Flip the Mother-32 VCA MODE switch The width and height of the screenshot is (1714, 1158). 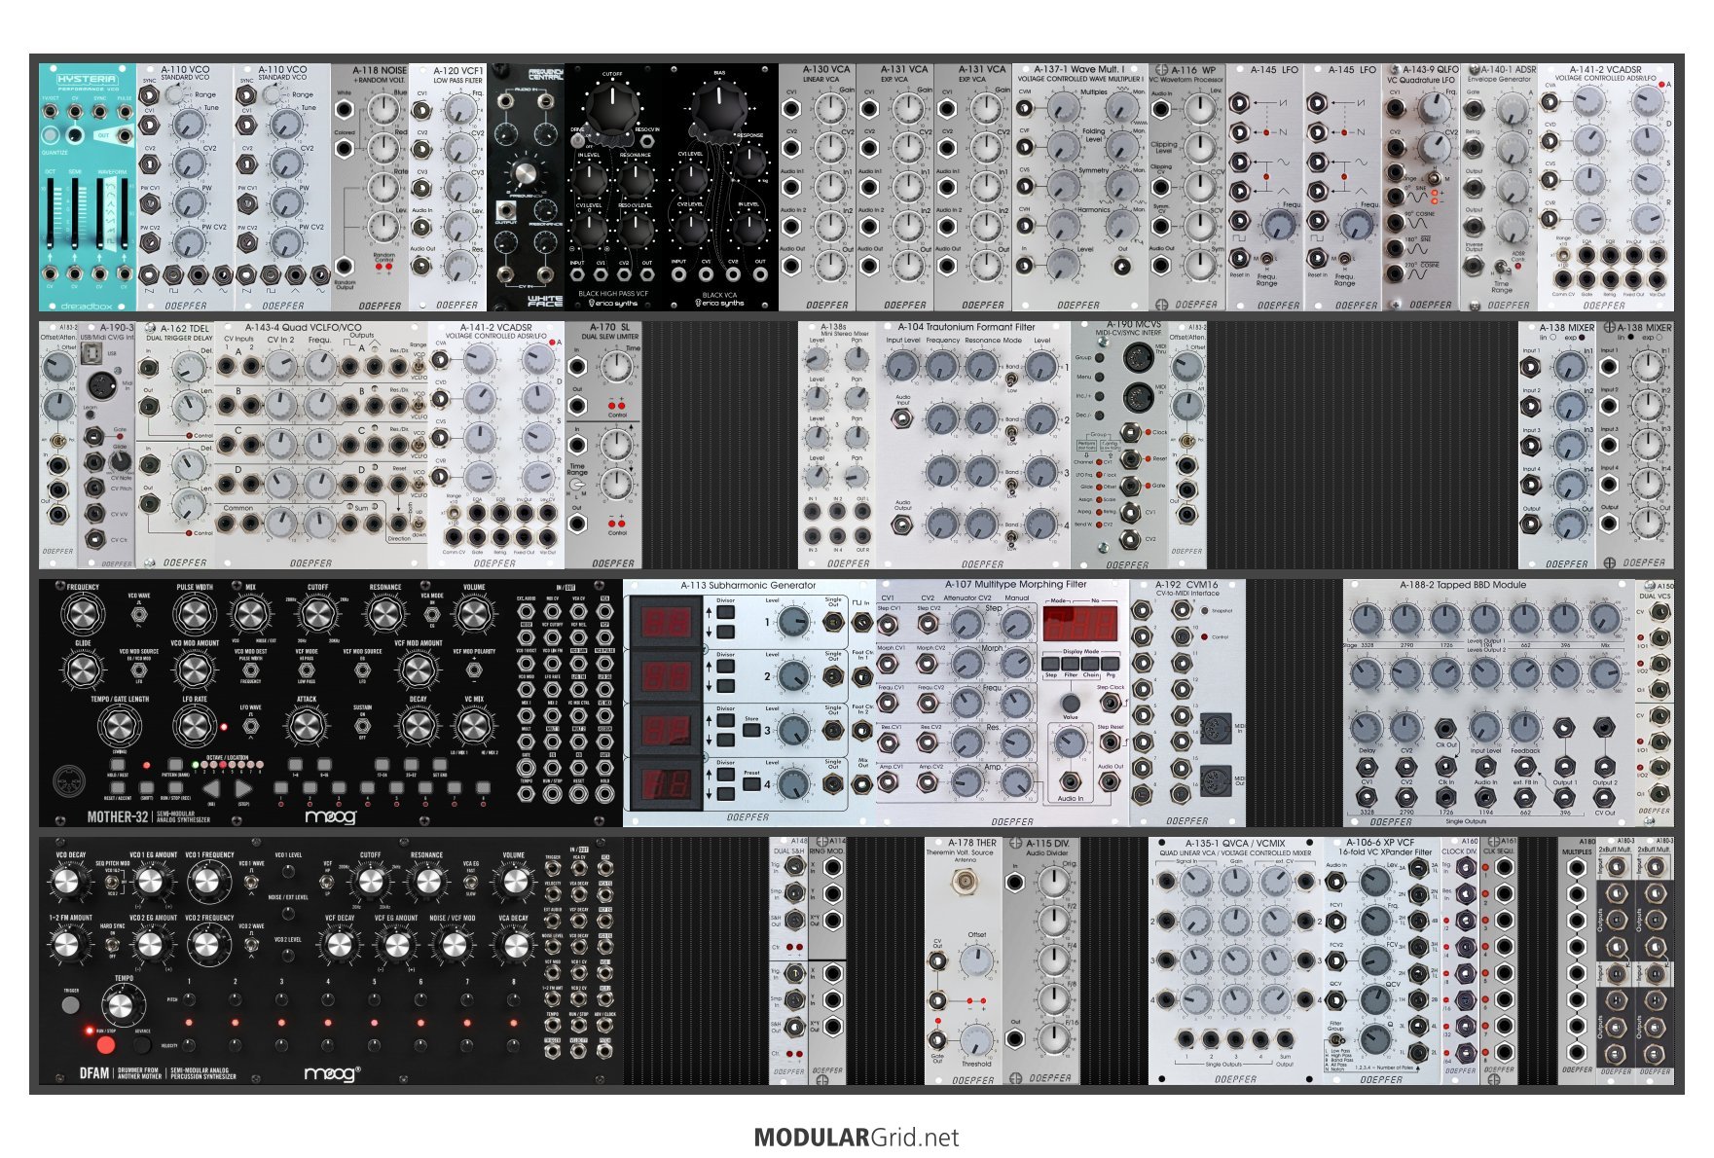point(432,614)
